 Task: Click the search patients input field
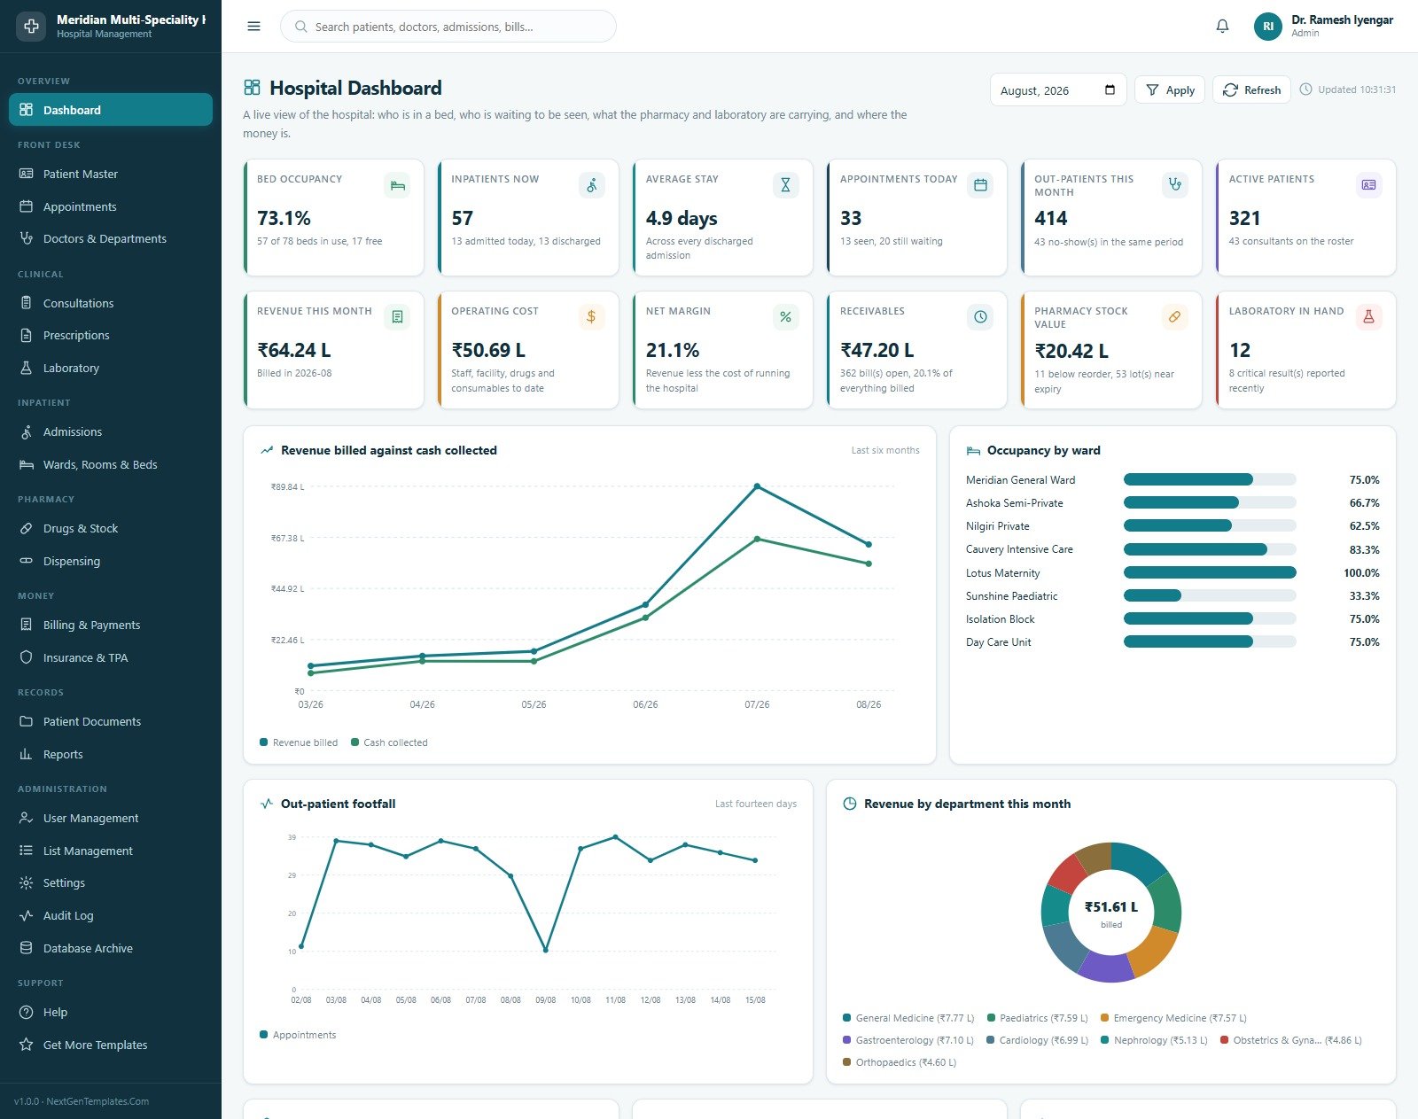[x=448, y=27]
